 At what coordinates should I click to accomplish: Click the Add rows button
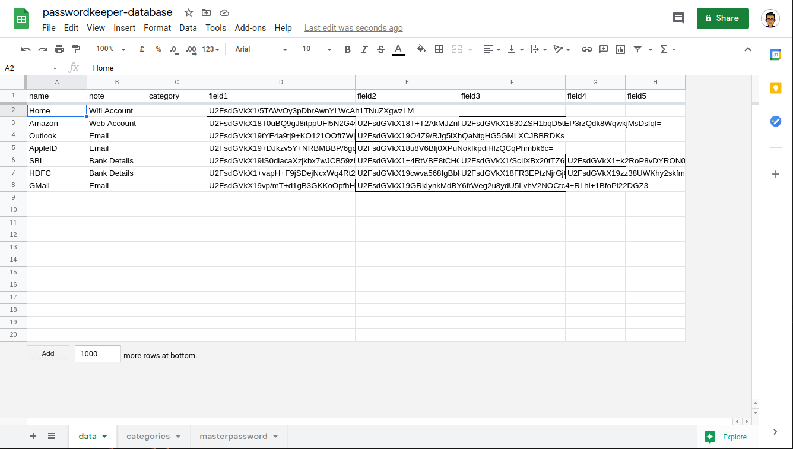point(48,353)
